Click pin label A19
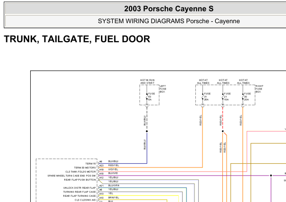This screenshot has width=286, height=202. (x=101, y=170)
